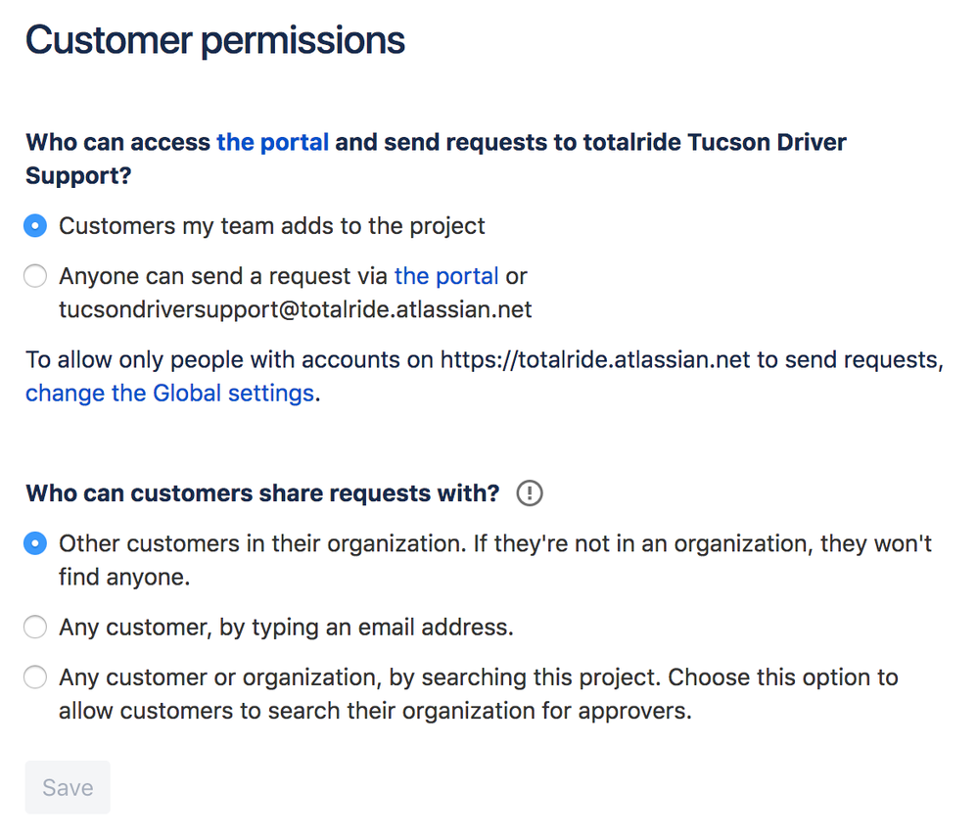Select "Anyone can send a request" radio button

(x=35, y=276)
